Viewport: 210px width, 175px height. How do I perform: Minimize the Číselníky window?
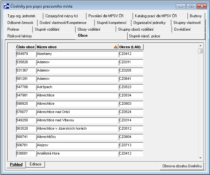(181, 6)
